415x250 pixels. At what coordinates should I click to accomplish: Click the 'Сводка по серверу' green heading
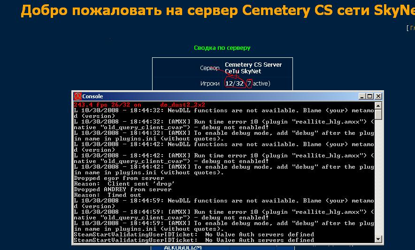[222, 48]
